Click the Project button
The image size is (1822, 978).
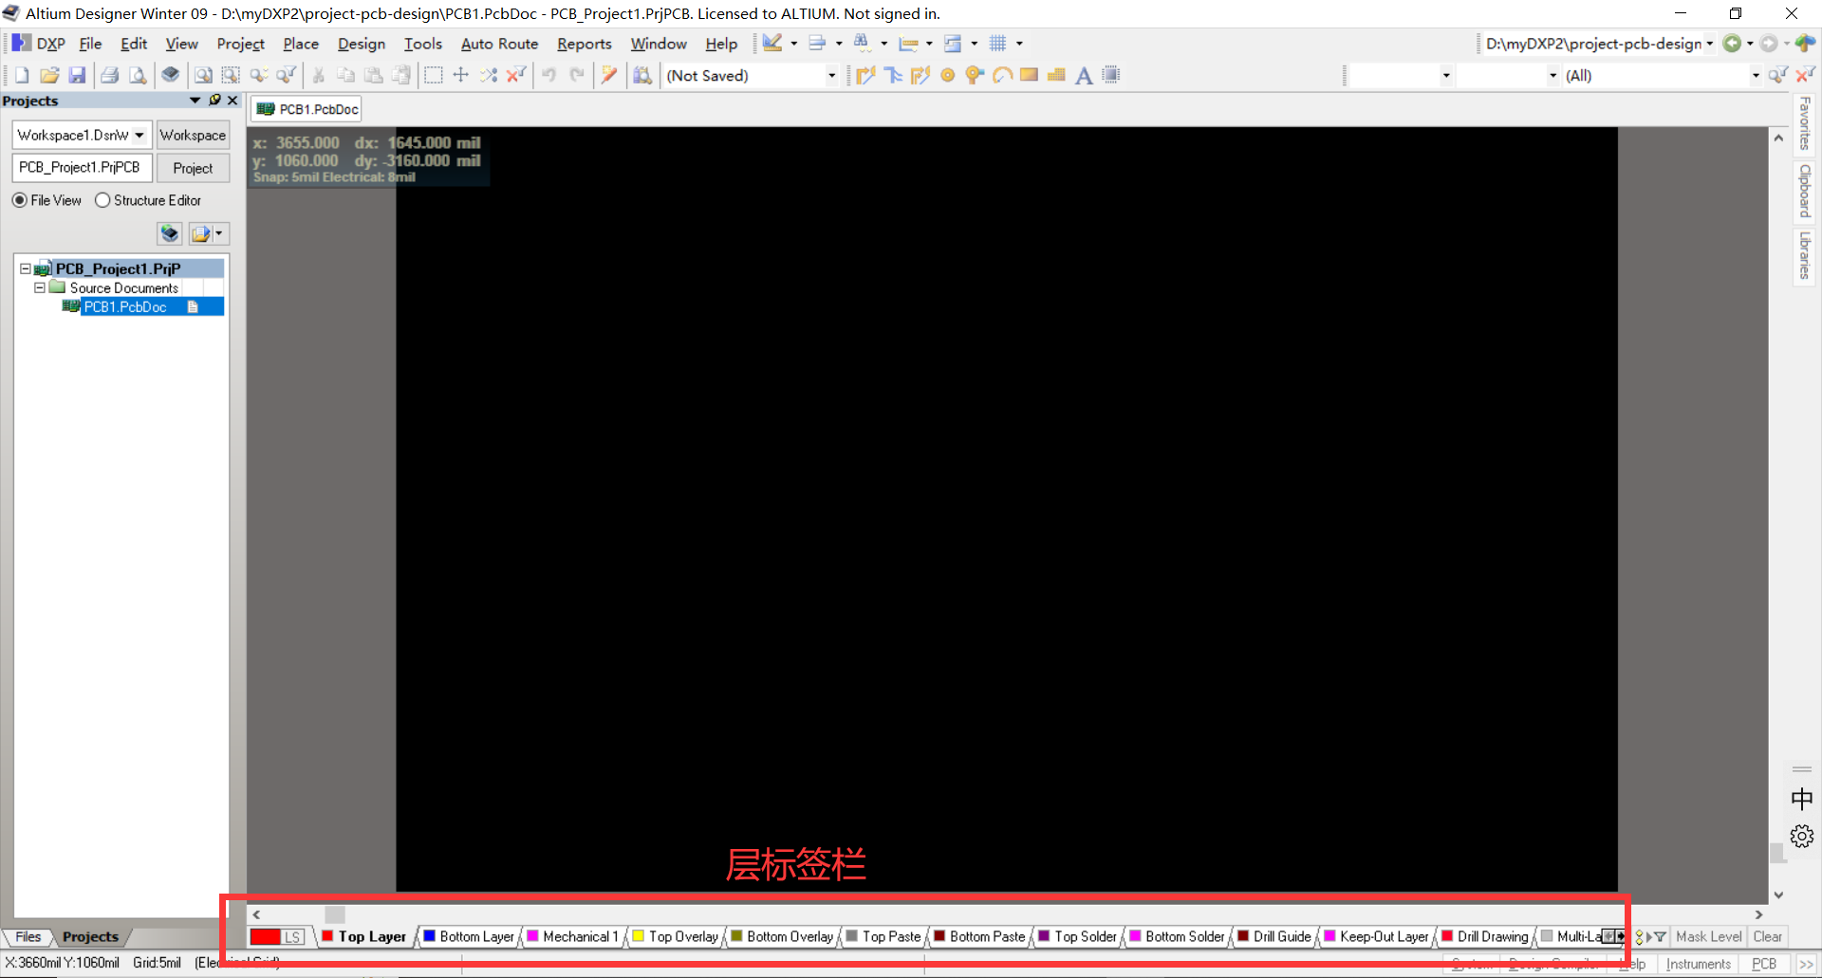(x=193, y=168)
